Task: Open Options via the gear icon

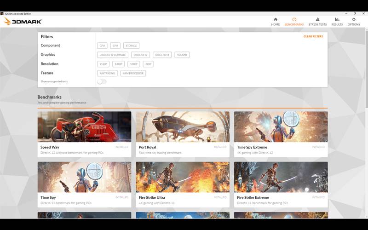Action: 354,19
